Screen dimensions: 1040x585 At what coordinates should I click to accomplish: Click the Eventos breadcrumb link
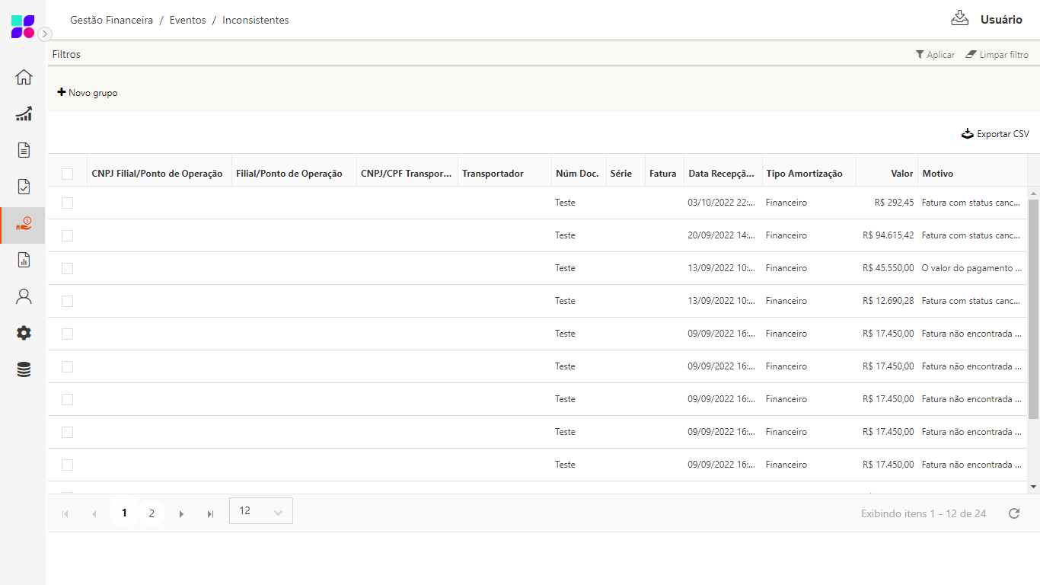(x=187, y=21)
